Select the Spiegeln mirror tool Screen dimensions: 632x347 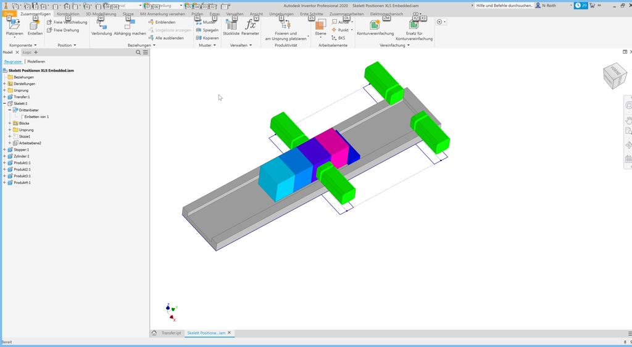tap(207, 30)
